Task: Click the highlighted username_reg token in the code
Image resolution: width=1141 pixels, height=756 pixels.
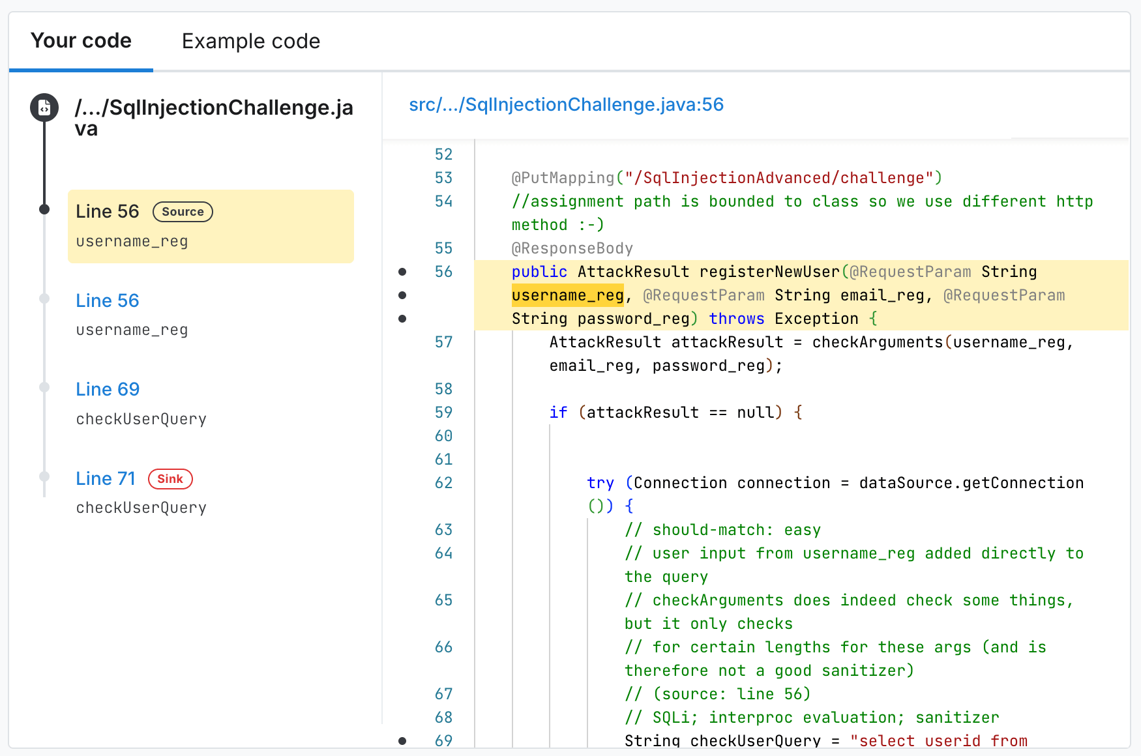Action: pos(567,295)
